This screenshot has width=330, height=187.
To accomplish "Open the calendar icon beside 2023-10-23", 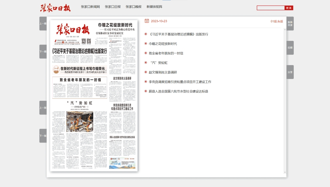I will [147, 21].
